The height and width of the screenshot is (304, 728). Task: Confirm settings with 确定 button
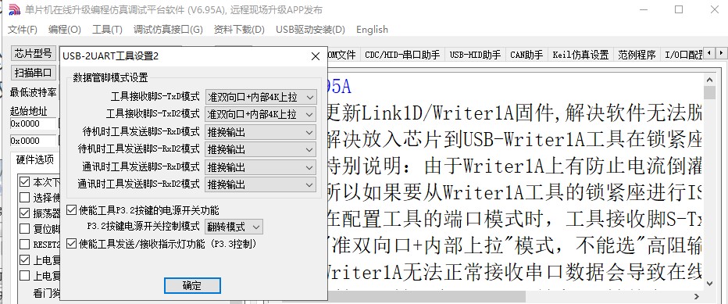pos(192,285)
